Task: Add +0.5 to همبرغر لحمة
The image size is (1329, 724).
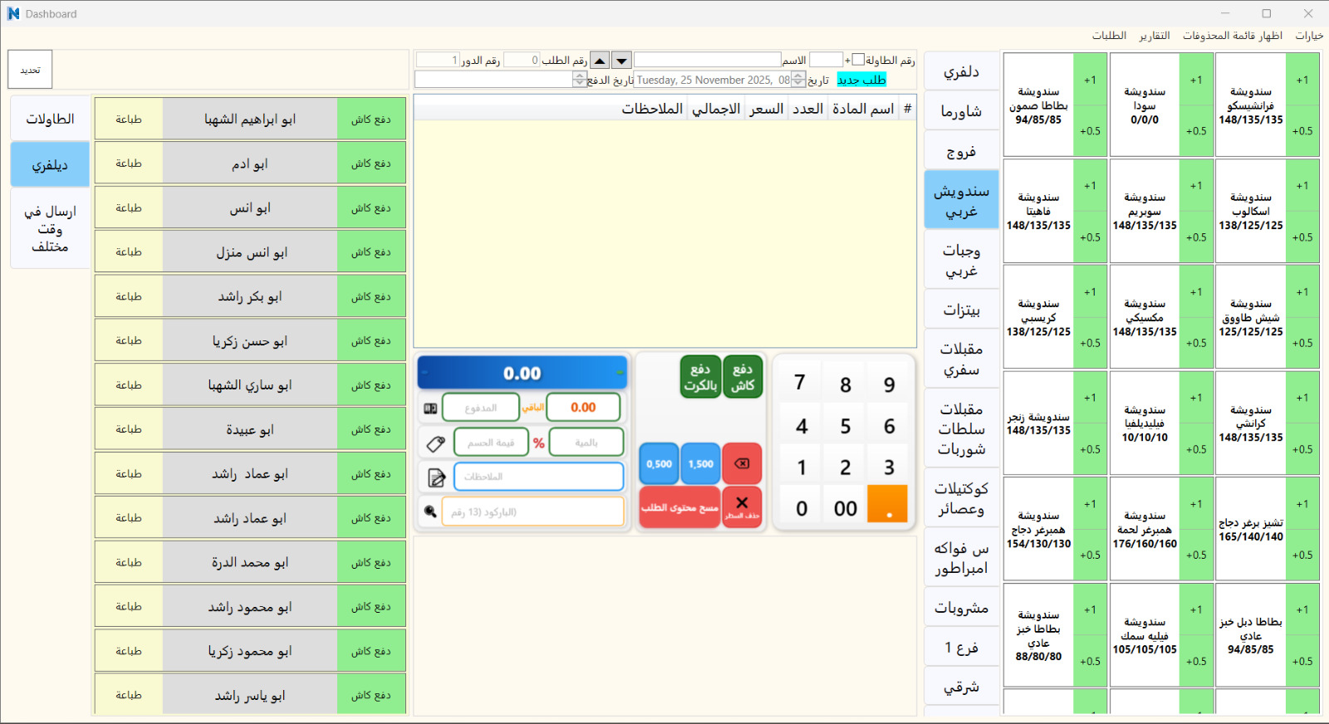Action: 1196,555
